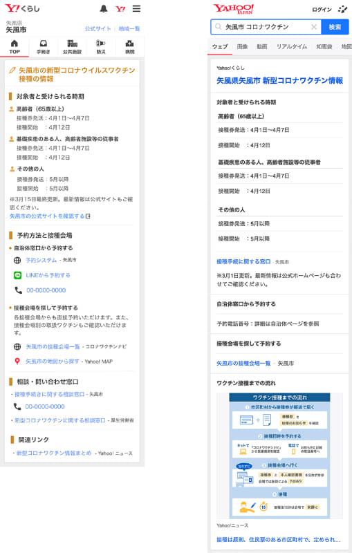Image resolution: width=352 pixels, height=553 pixels.
Task: Click the ログイン link
Action: pyautogui.click(x=322, y=10)
